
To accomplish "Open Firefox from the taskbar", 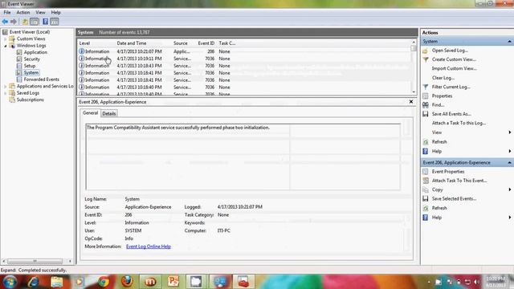I will coord(127,282).
